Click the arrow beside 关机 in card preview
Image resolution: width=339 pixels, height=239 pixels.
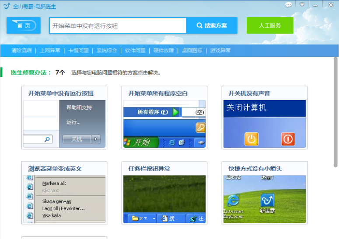[96, 139]
